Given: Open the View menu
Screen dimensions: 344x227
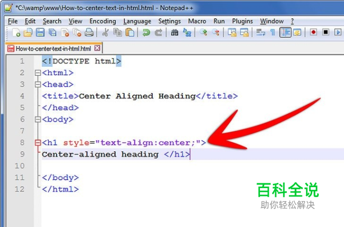Looking at the screenshot, I should (x=76, y=21).
